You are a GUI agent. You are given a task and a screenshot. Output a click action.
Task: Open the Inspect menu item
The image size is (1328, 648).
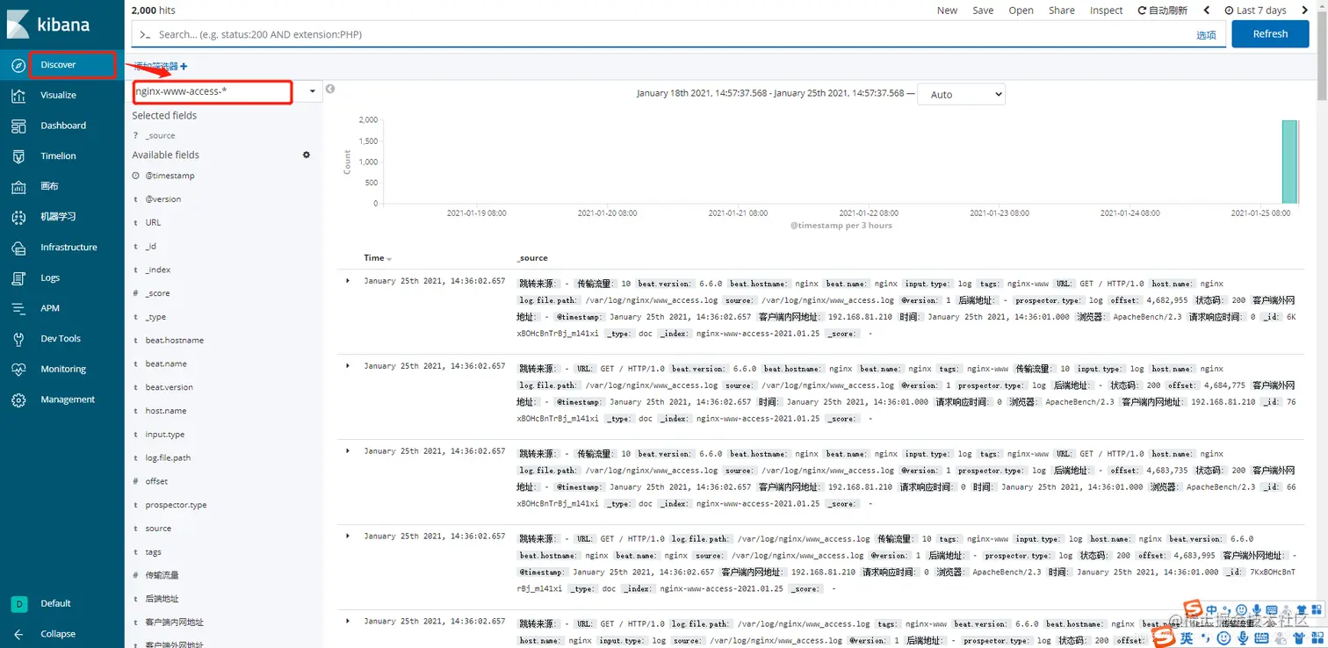[x=1106, y=11]
